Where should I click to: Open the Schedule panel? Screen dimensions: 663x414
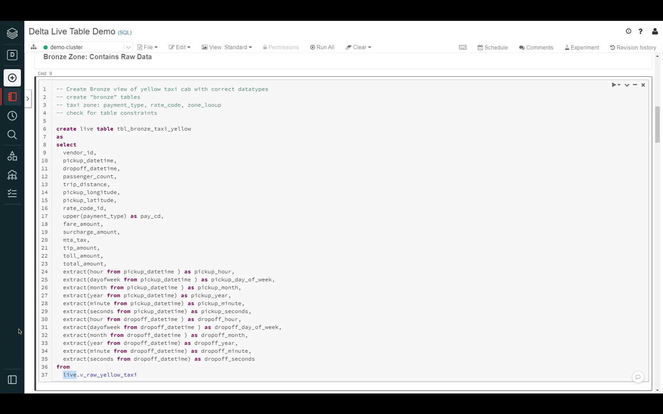(492, 48)
